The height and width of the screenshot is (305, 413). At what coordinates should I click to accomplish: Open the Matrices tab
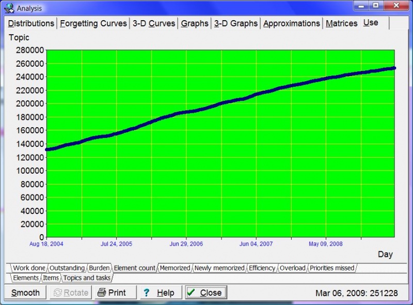(x=341, y=23)
